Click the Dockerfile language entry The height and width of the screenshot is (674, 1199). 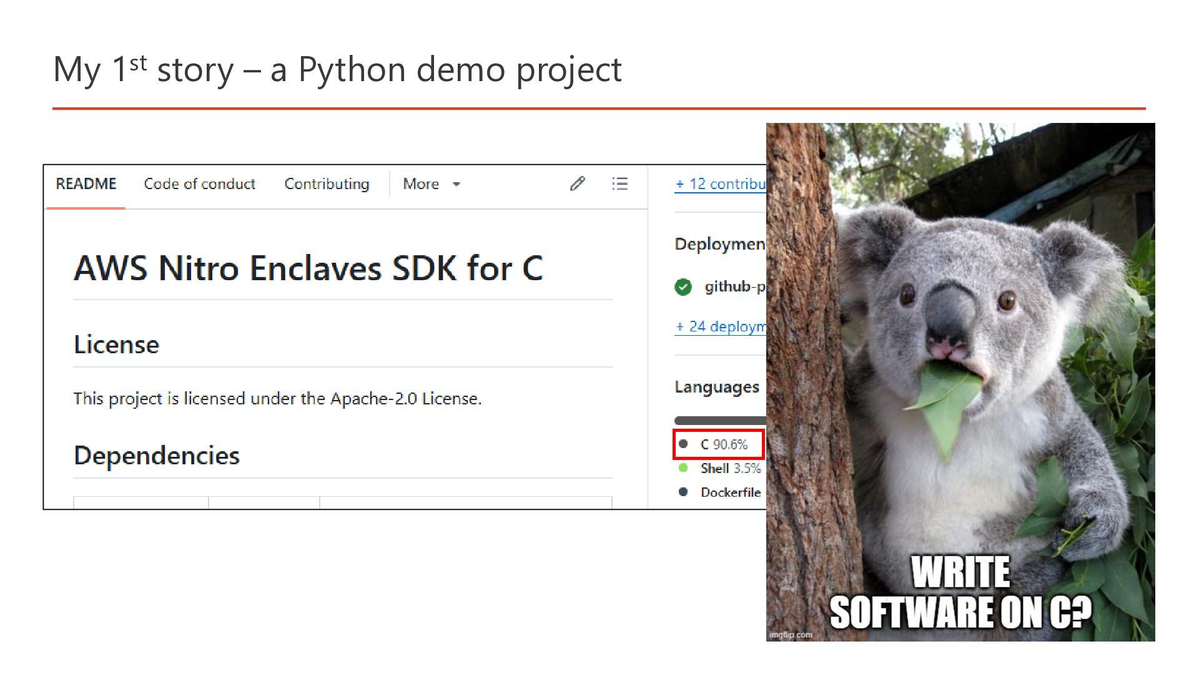pyautogui.click(x=730, y=492)
